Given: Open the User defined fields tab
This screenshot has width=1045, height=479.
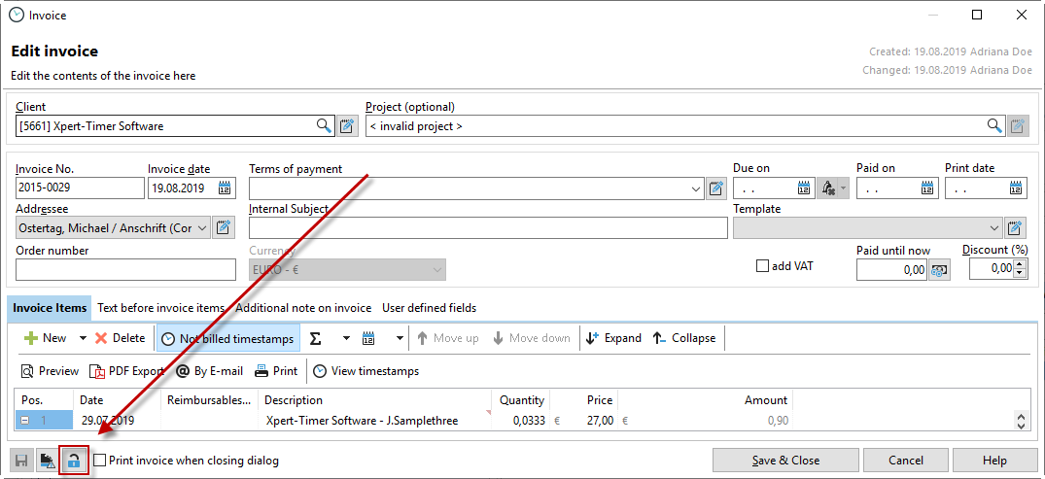Looking at the screenshot, I should pos(429,308).
